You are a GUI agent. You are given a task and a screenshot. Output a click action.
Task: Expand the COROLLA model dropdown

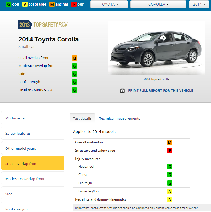[158, 4]
